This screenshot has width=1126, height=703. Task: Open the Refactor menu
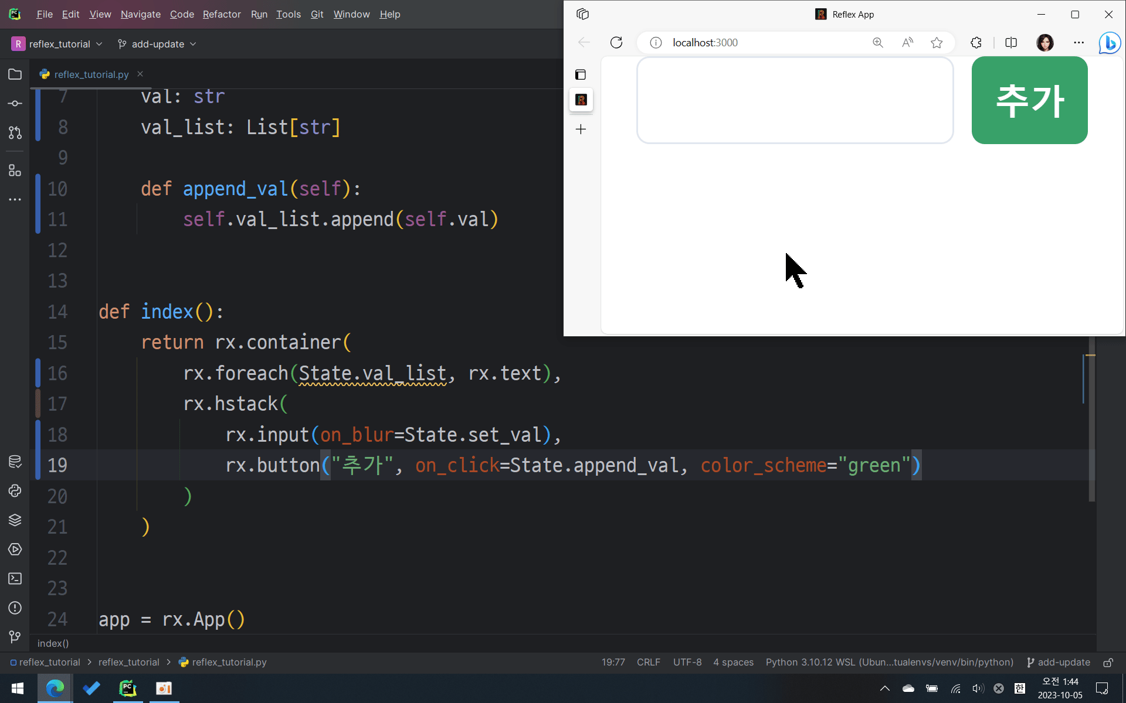point(222,14)
